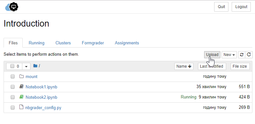Tick the Notebook1.ipynb checkbox
This screenshot has height=124, width=255.
[x=13, y=87]
